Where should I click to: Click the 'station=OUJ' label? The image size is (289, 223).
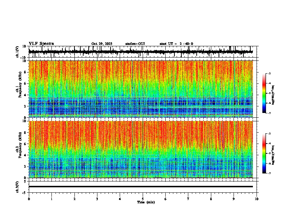[x=135, y=44]
